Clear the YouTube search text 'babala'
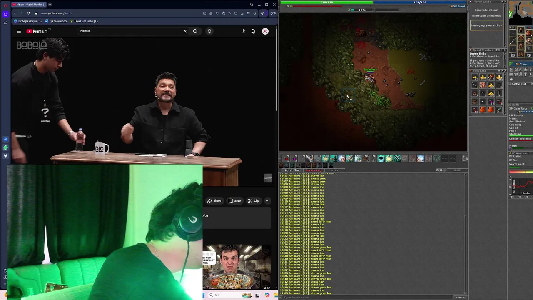533x300 pixels. pyautogui.click(x=185, y=31)
